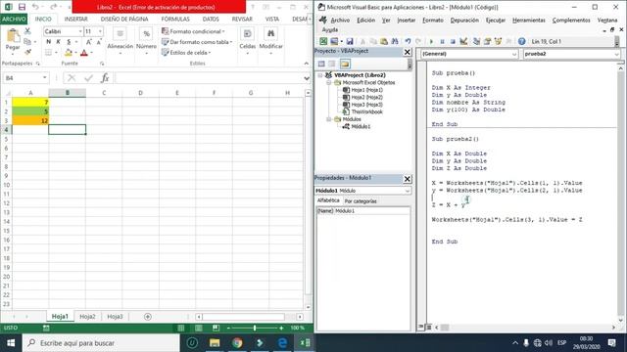Open the Formato condicional menu

(193, 31)
